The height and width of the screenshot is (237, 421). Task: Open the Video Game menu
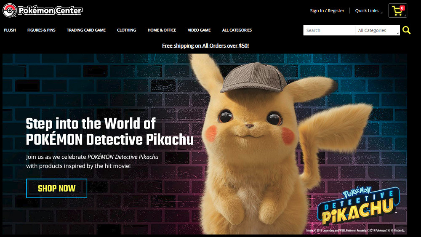tap(199, 30)
